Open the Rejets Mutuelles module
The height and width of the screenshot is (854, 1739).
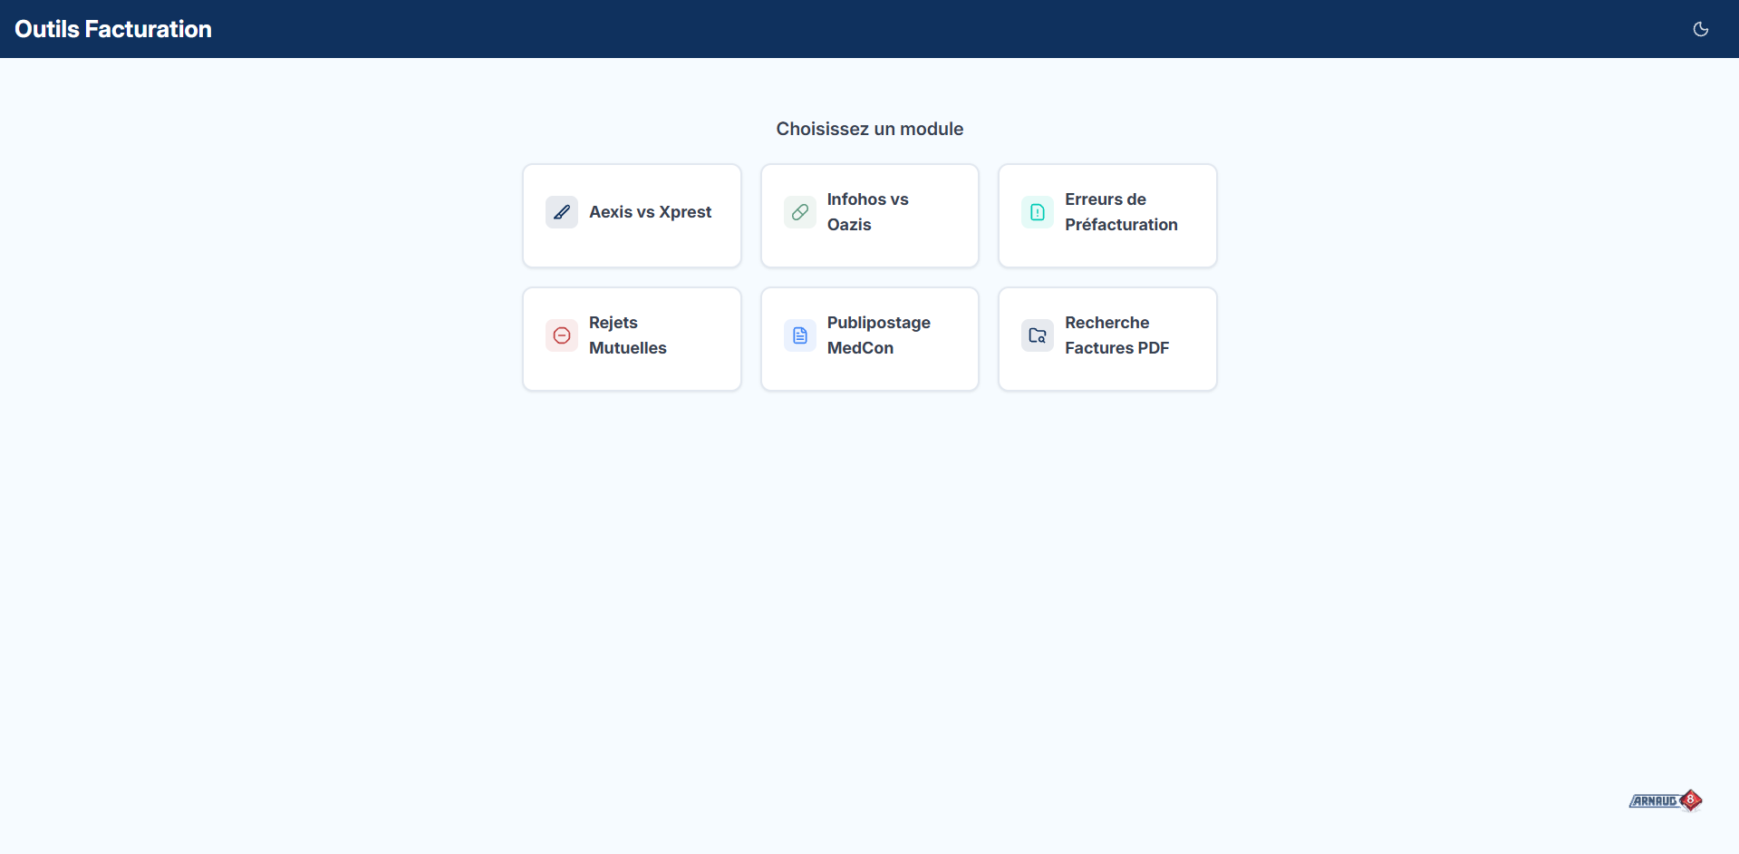[x=632, y=338]
